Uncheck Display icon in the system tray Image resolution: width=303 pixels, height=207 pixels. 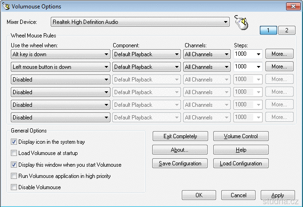point(14,141)
